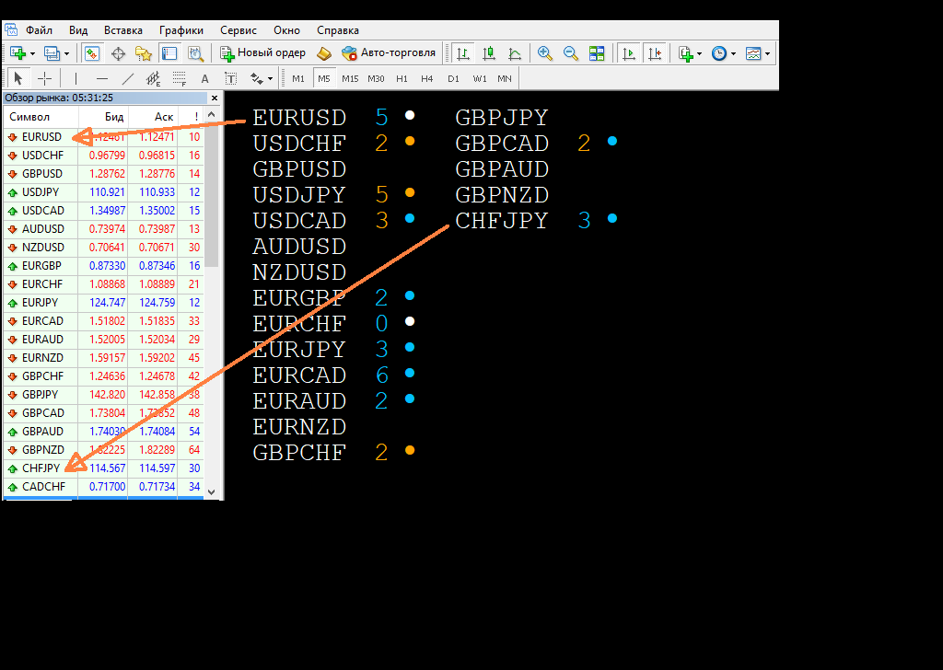Select the Fibonacci retracement tool
This screenshot has width=943, height=670.
180,79
